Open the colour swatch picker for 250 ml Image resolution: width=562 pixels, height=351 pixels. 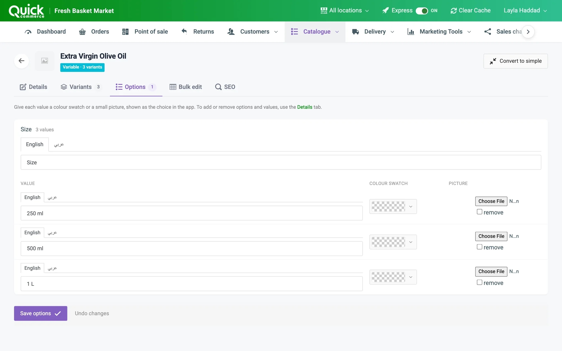[393, 206]
